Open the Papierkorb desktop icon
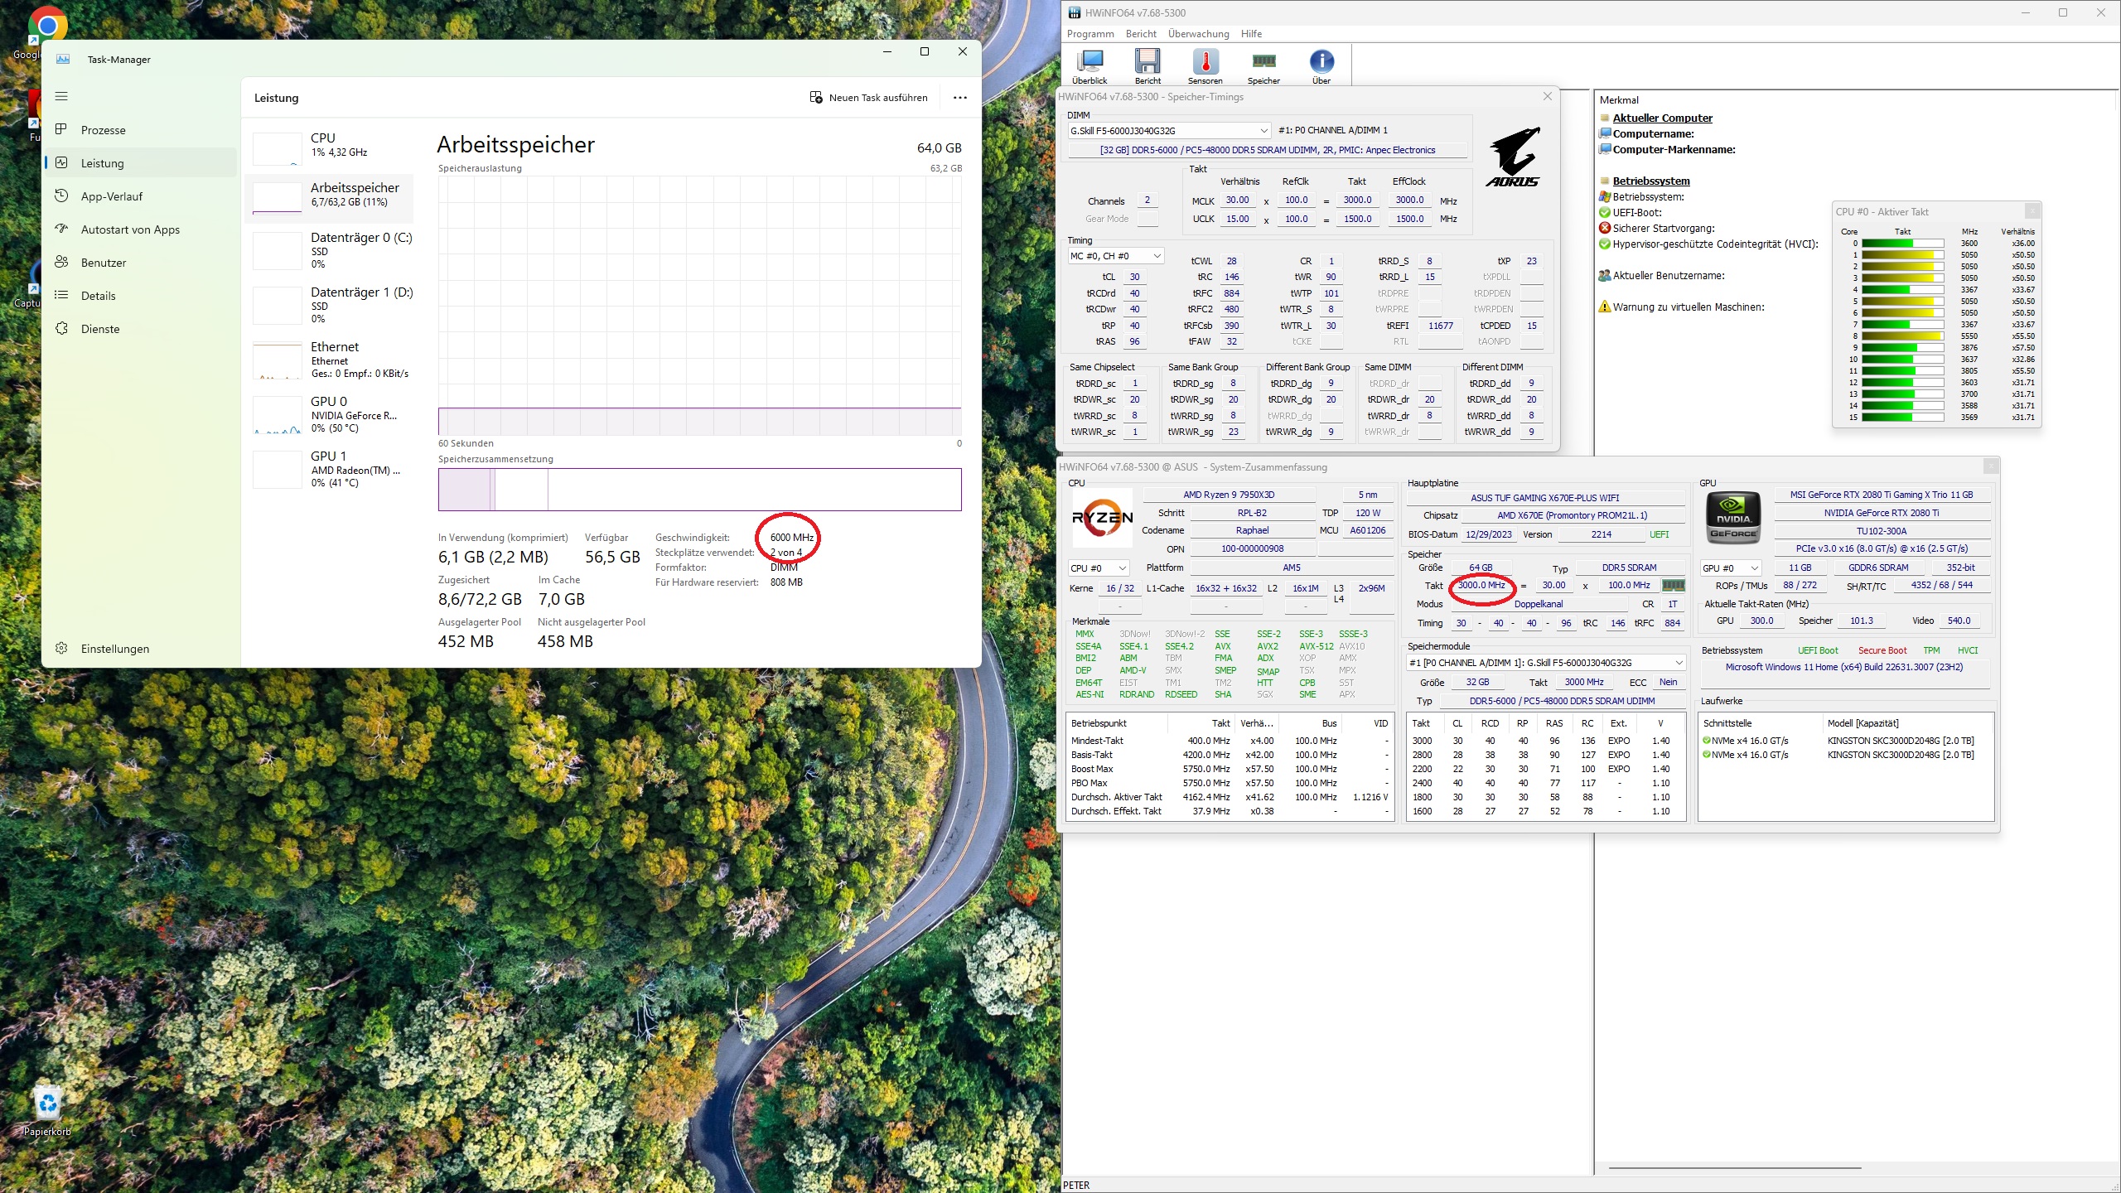Viewport: 2121px width, 1193px height. (47, 1110)
